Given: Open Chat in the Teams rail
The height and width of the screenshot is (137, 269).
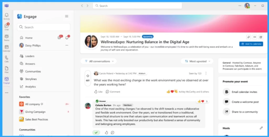Looking at the screenshot, I should pos(7,27).
